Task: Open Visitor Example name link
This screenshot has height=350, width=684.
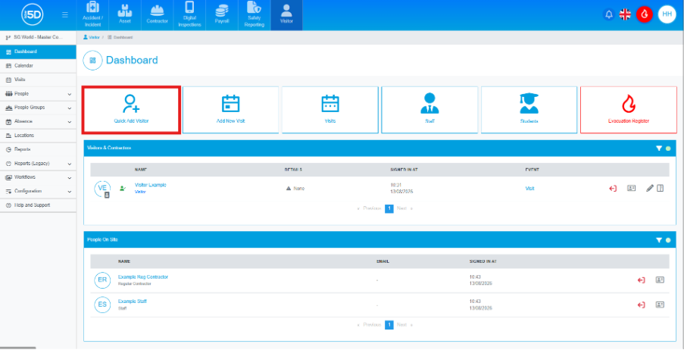Action: point(151,185)
